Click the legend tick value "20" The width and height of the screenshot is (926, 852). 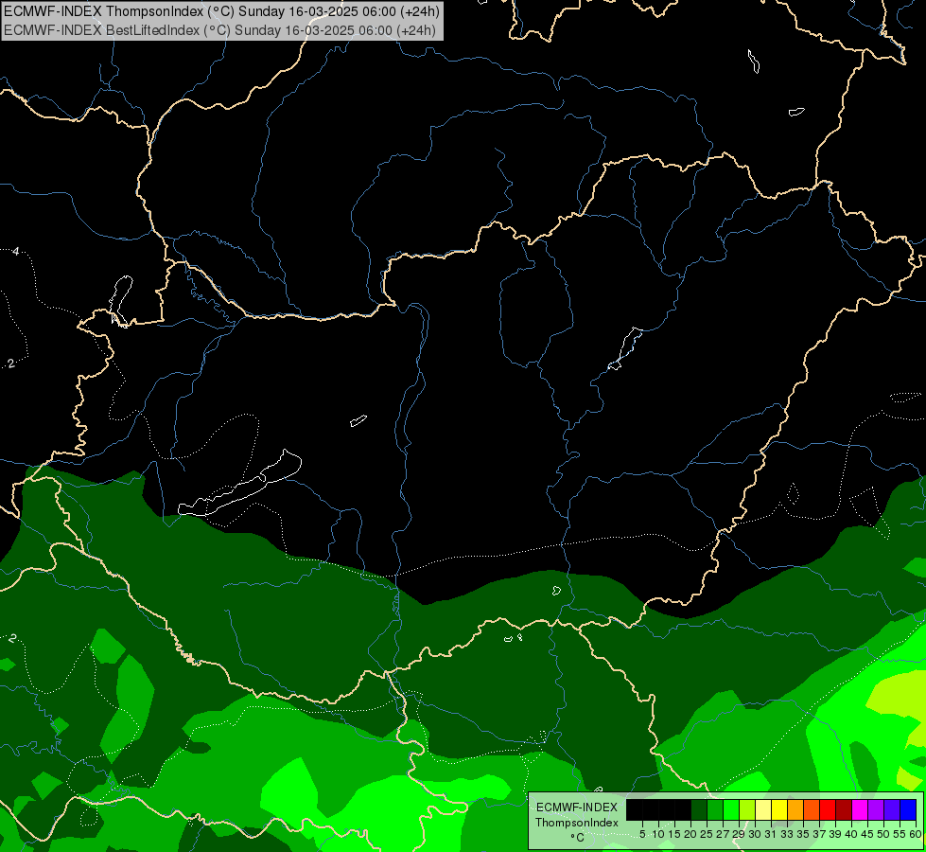[690, 834]
